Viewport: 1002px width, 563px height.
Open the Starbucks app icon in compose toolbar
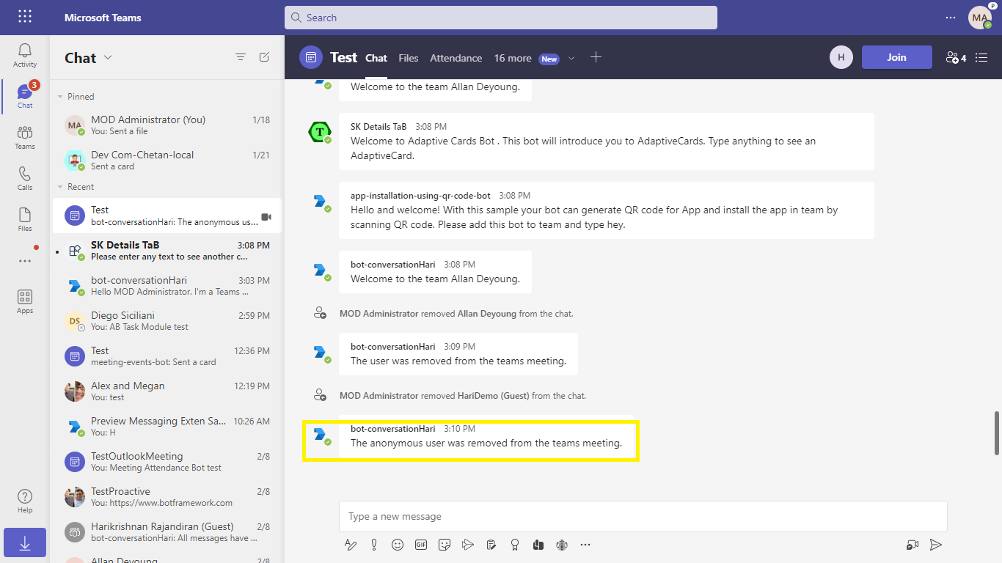coord(562,545)
